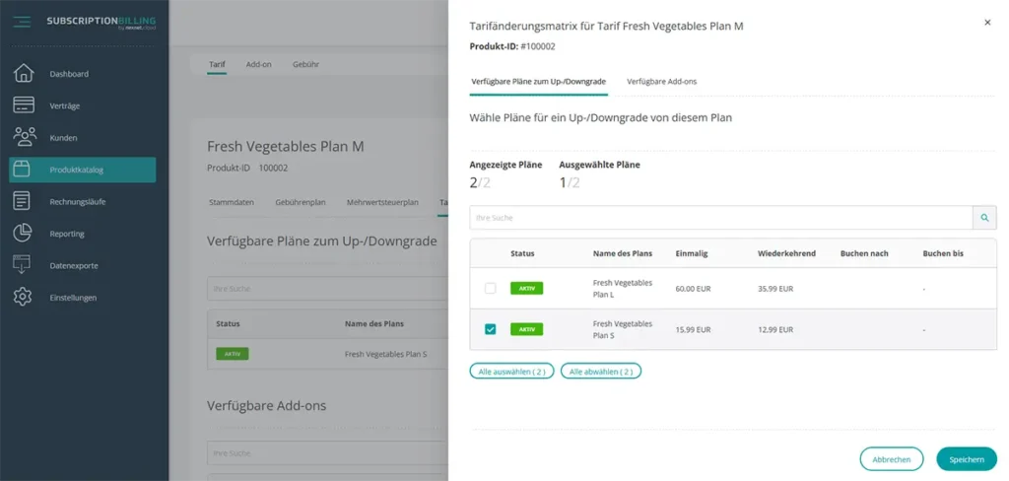
Task: Open Reporting via pie chart icon
Action: click(23, 234)
